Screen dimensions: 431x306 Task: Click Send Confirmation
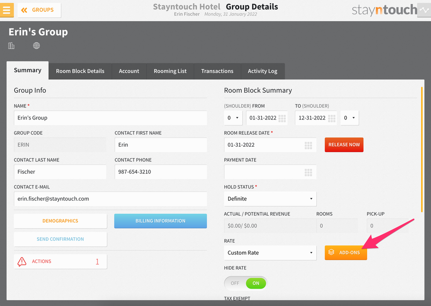pos(60,239)
